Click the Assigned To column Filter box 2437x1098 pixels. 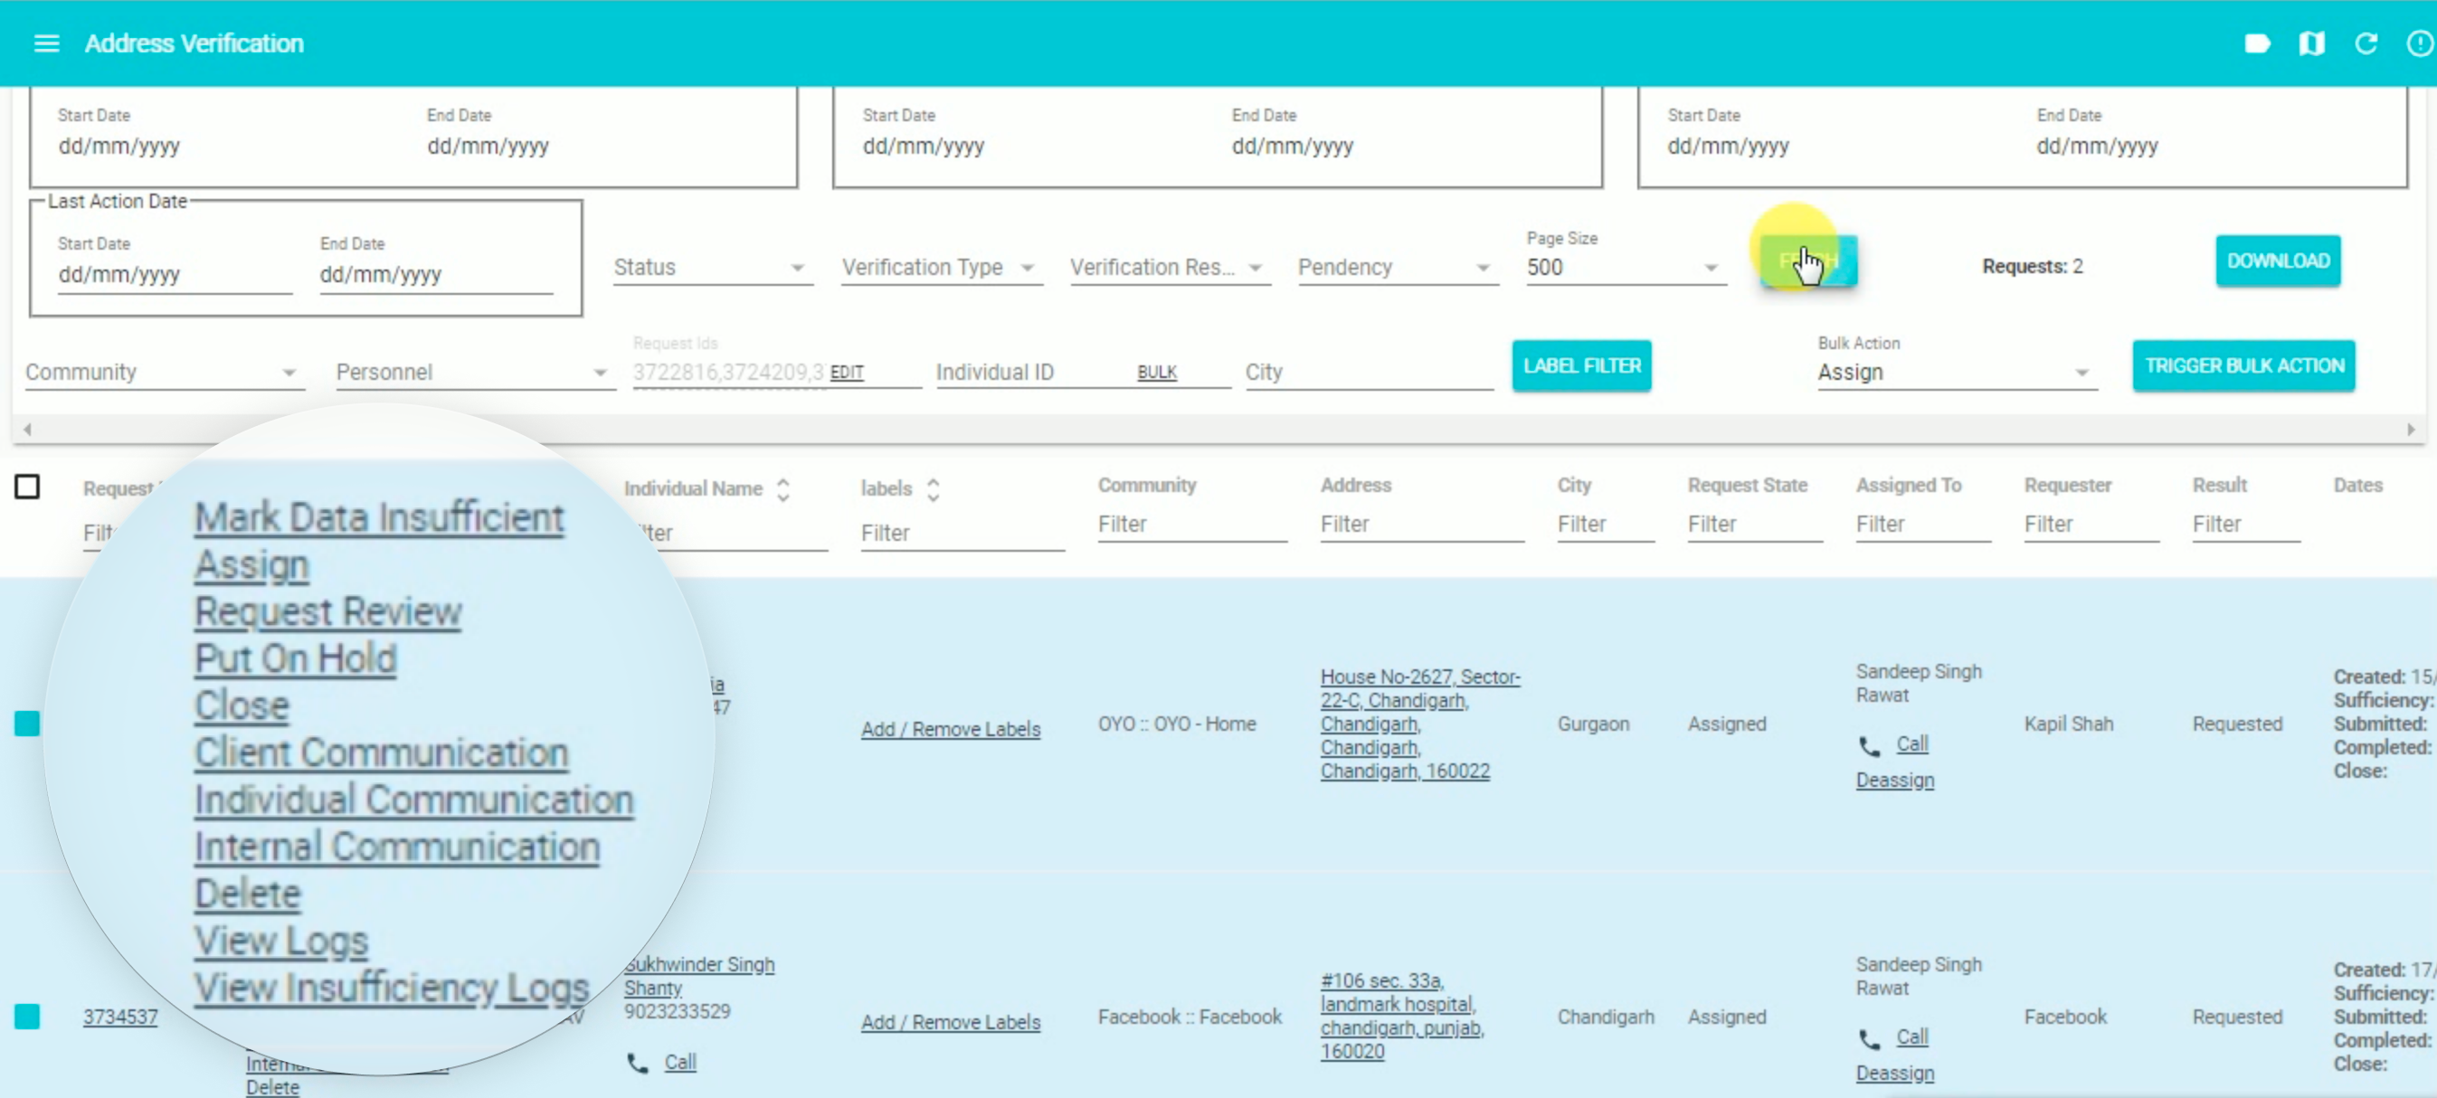click(1922, 525)
